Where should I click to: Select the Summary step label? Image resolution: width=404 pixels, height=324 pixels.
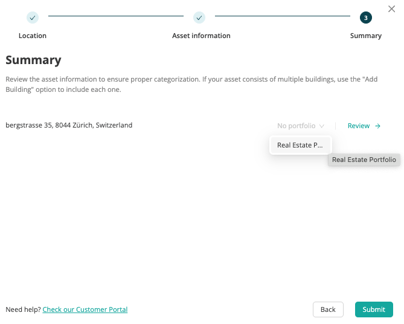[365, 36]
